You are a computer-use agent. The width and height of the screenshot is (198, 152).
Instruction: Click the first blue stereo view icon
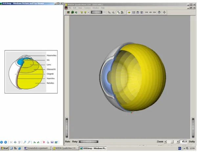pyautogui.click(x=134, y=12)
